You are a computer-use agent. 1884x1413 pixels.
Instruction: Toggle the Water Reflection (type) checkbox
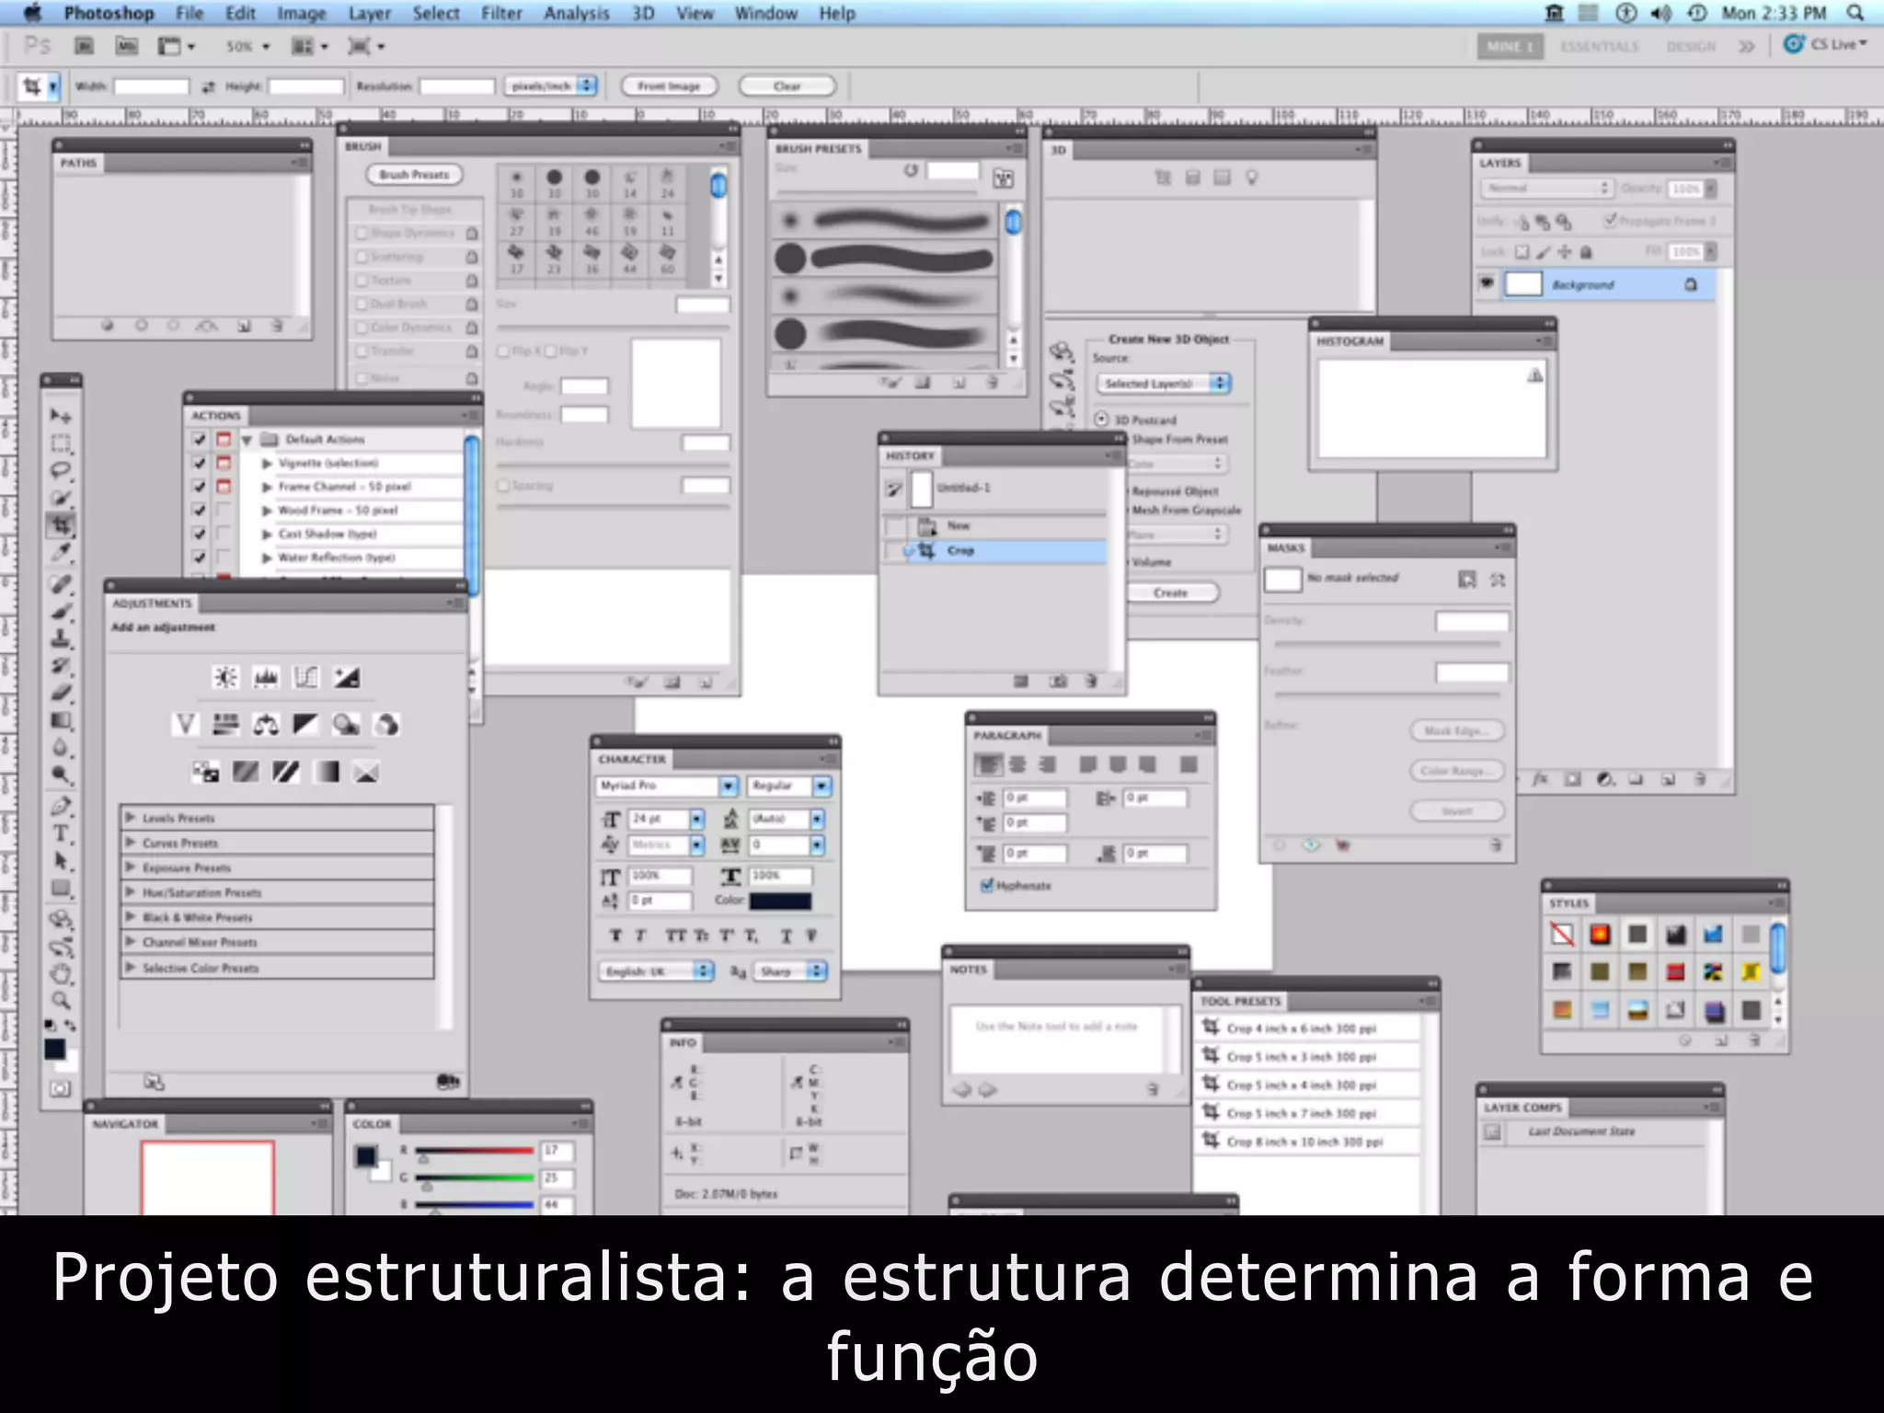click(x=199, y=557)
